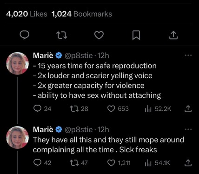Open the @p8stie handle on the second reply

point(79,130)
